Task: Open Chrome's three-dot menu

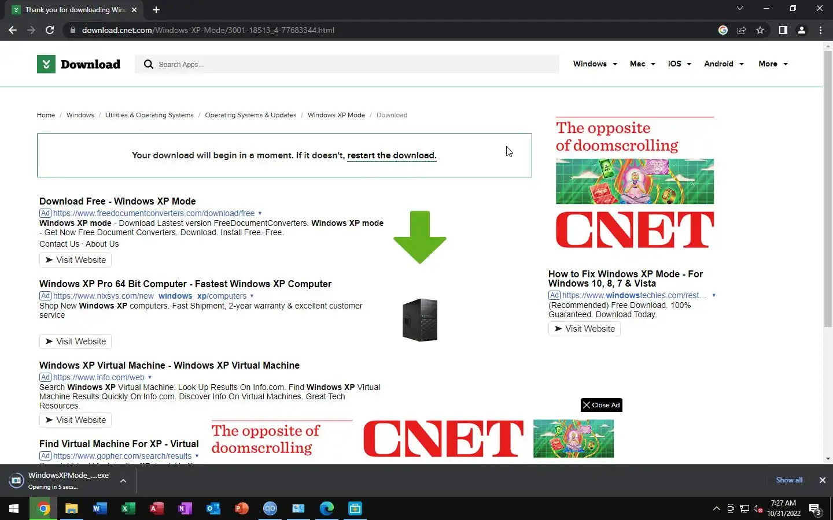Action: pos(820,30)
